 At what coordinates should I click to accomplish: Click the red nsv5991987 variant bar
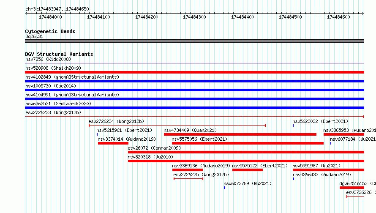[x=329, y=170]
